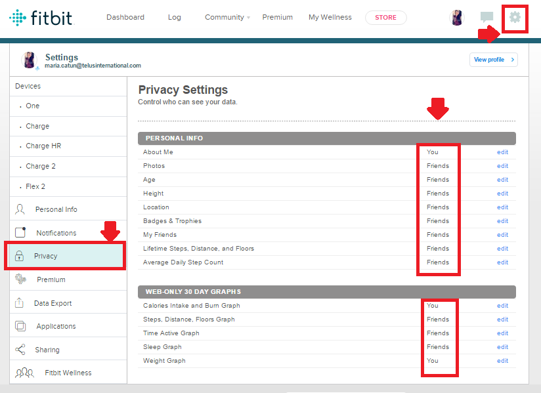Click the Sleep Graph row label
Screen dimensions: 541x393
point(162,347)
